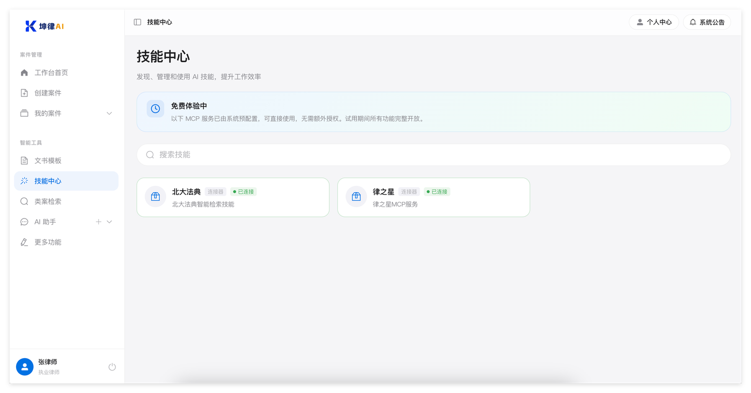Click the 创建案件 file-plus icon
Viewport: 751px width, 393px height.
pyautogui.click(x=24, y=93)
